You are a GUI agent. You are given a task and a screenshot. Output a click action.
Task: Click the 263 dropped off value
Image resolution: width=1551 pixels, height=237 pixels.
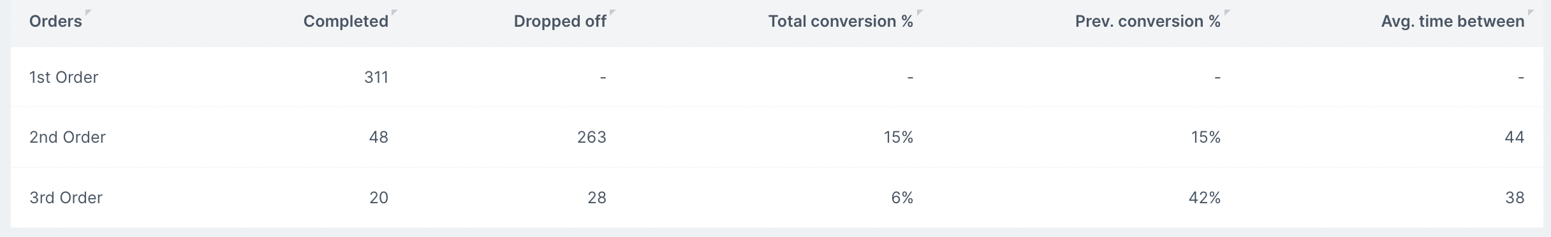(x=592, y=137)
